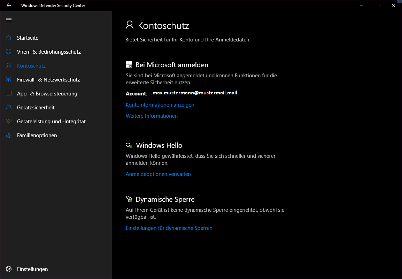The image size is (402, 279).
Task: Click the App- & Browsersteuerung window icon
Action: coord(9,93)
